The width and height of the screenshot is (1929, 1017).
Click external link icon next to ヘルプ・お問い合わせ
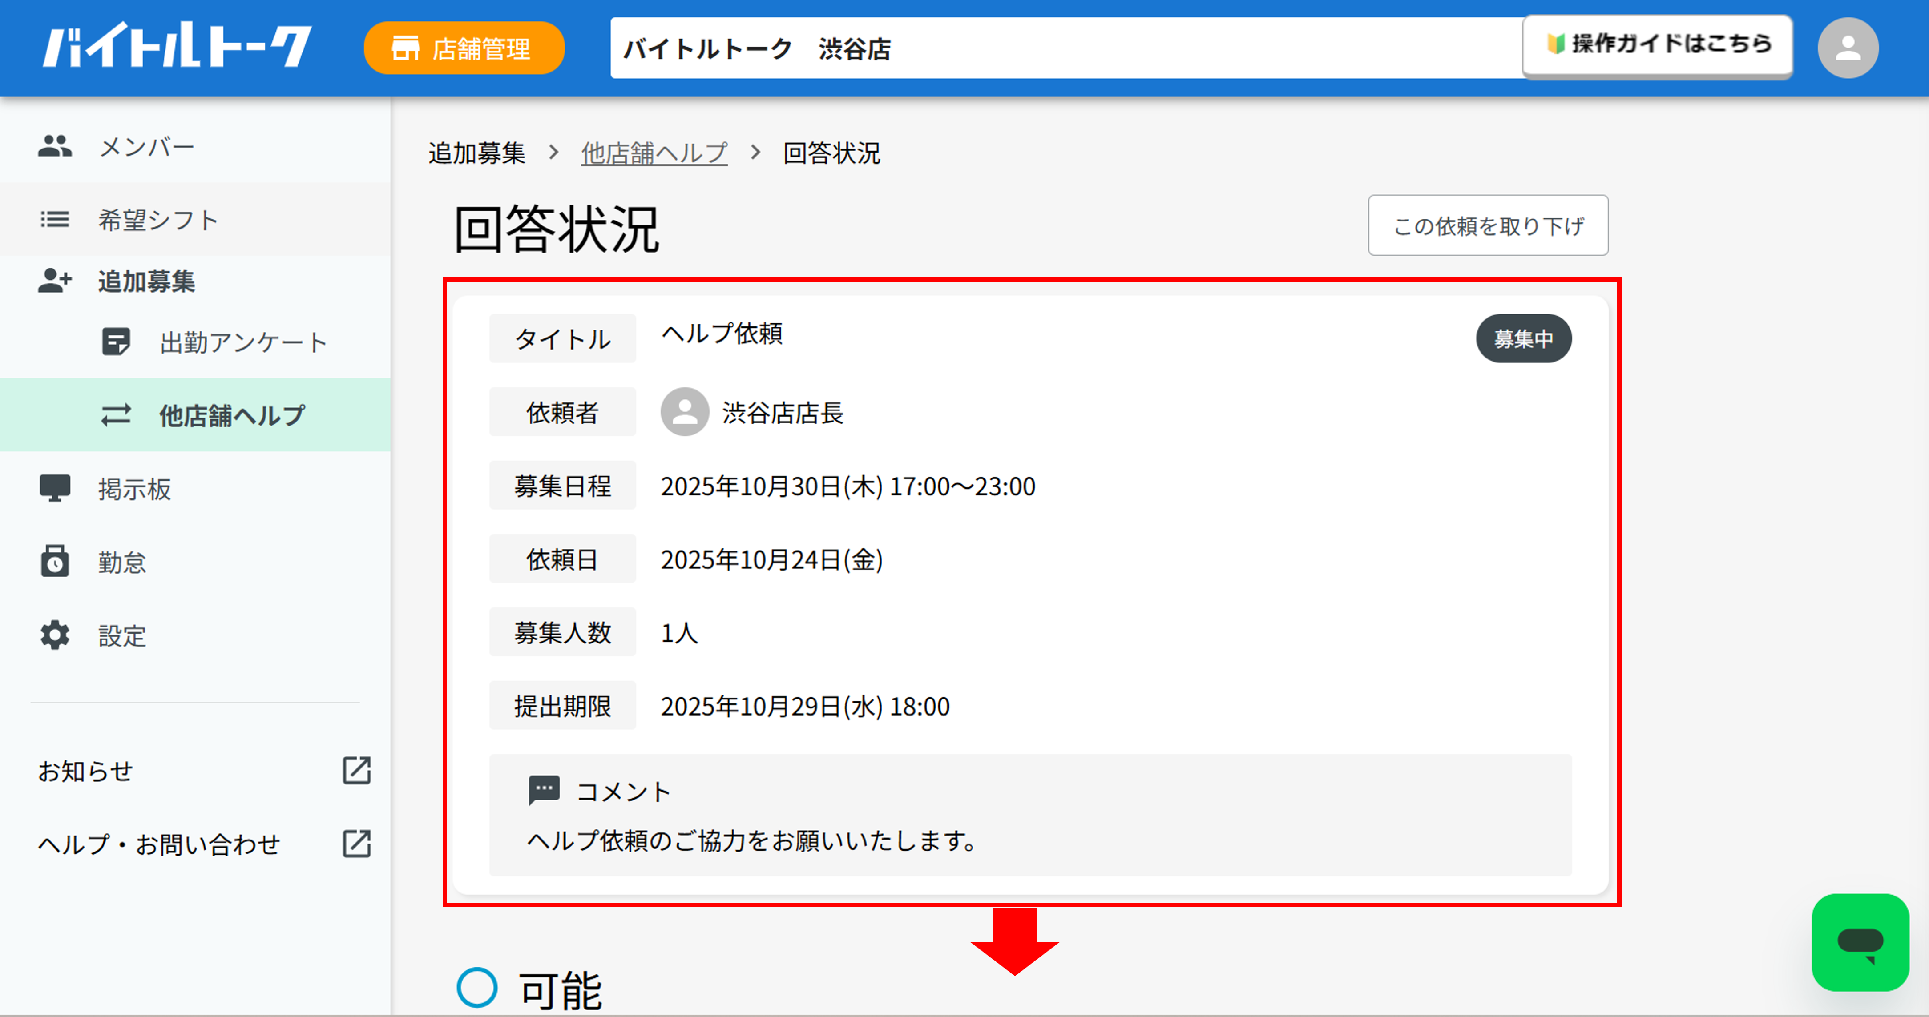pos(356,844)
